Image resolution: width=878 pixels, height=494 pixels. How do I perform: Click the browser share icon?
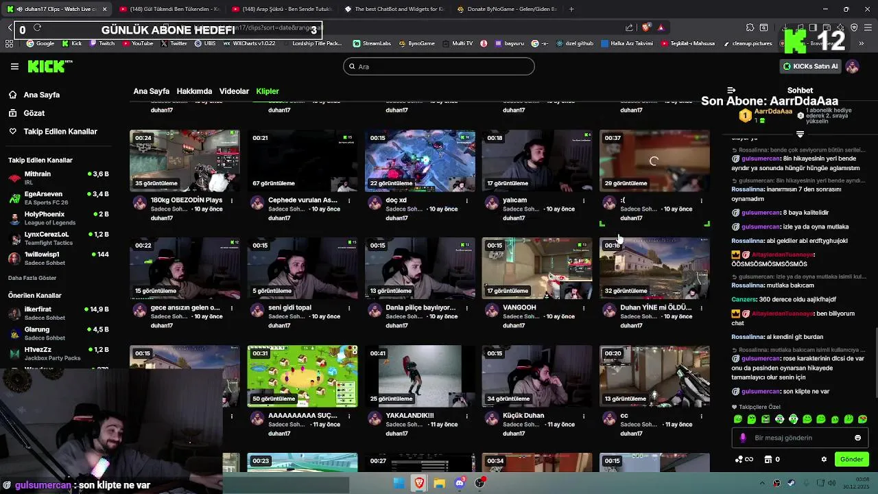tap(629, 27)
